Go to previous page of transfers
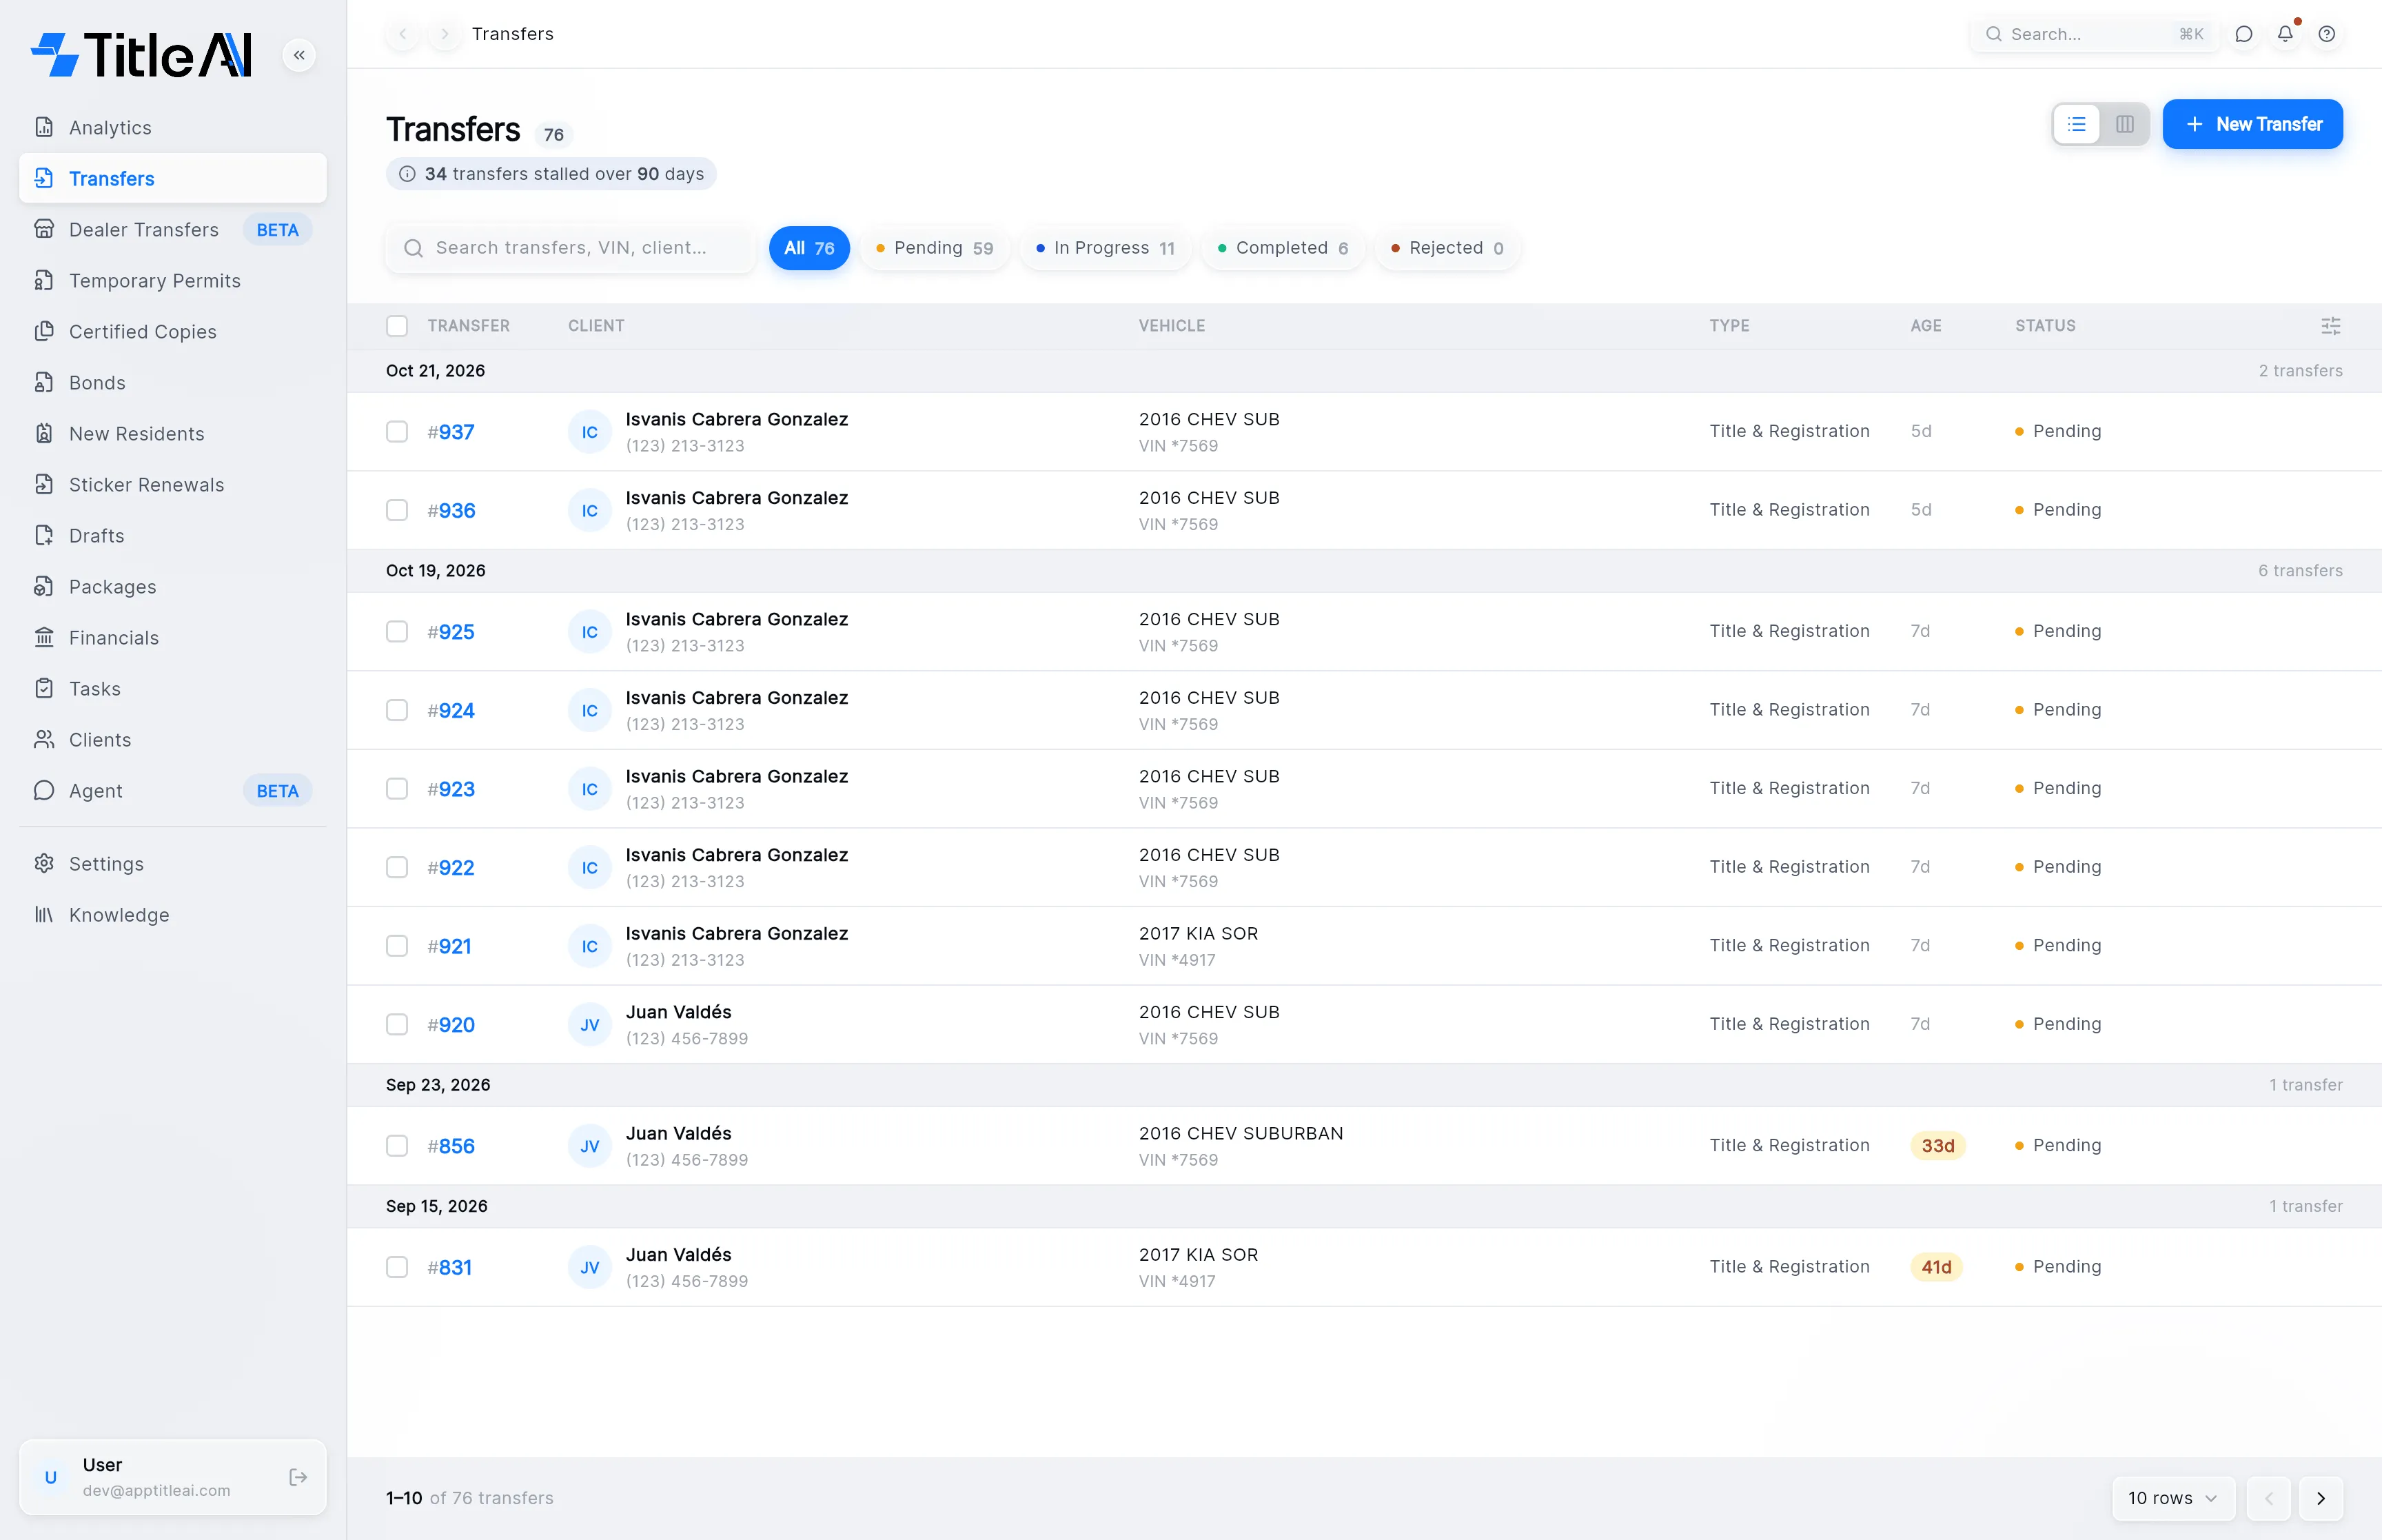 (x=2269, y=1498)
